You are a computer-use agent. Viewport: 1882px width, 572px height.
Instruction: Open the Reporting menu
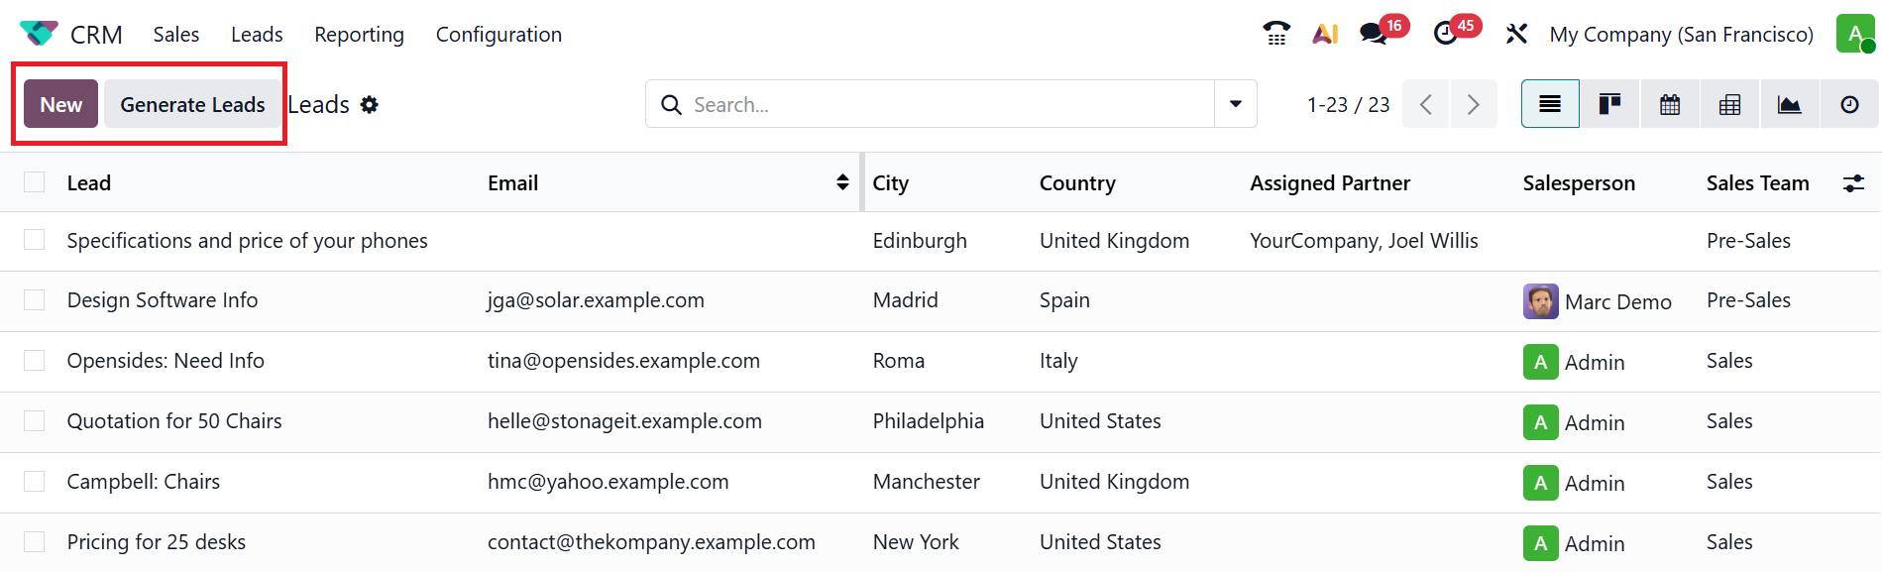point(359,35)
